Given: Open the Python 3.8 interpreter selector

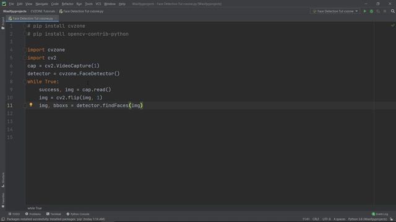Looking at the screenshot, I should [x=368, y=220].
